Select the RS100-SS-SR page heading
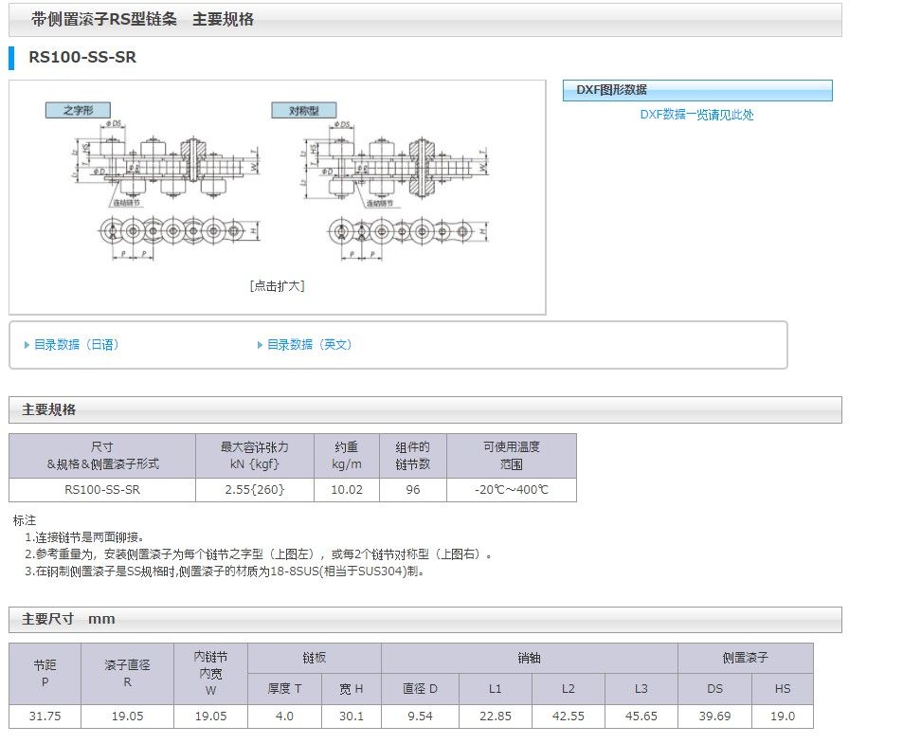903x744 pixels. click(x=82, y=57)
